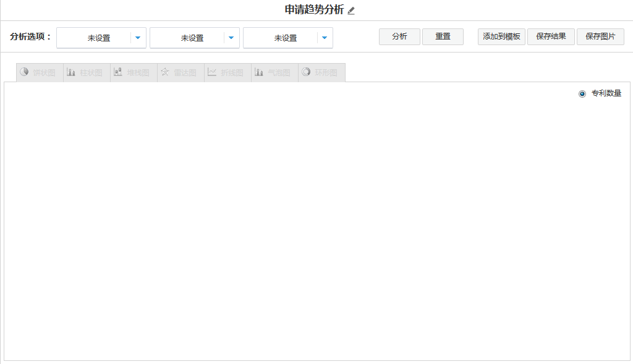Image resolution: width=633 pixels, height=364 pixels.
Task: Expand the first 未设置 analysis dropdown
Action: click(138, 38)
